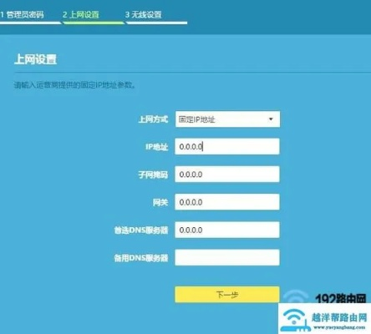371x334 pixels.
Task: Click into the IP地址 input field
Action: point(227,146)
